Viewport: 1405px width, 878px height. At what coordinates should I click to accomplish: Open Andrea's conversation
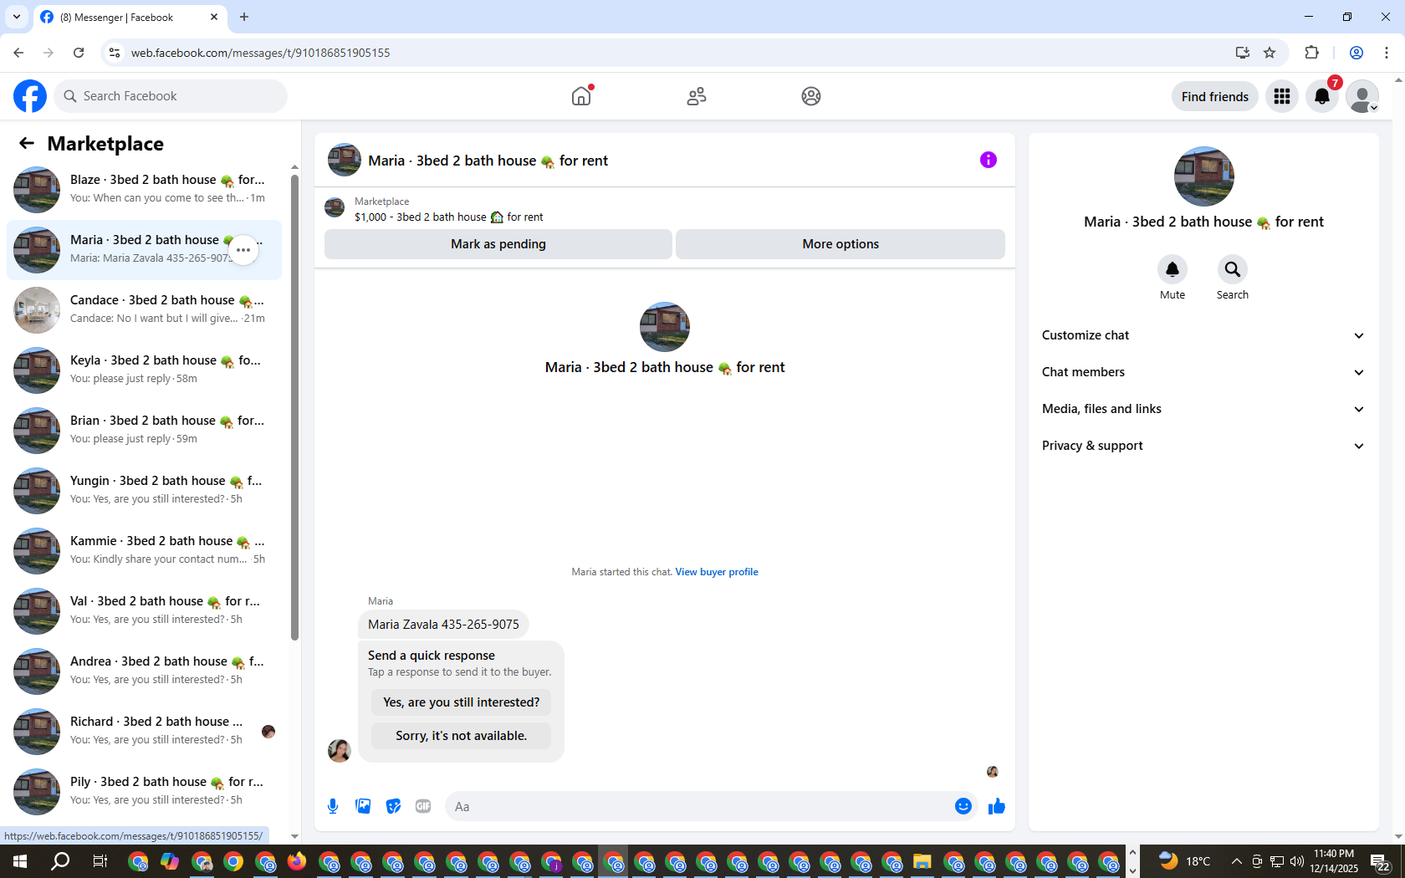pos(144,671)
